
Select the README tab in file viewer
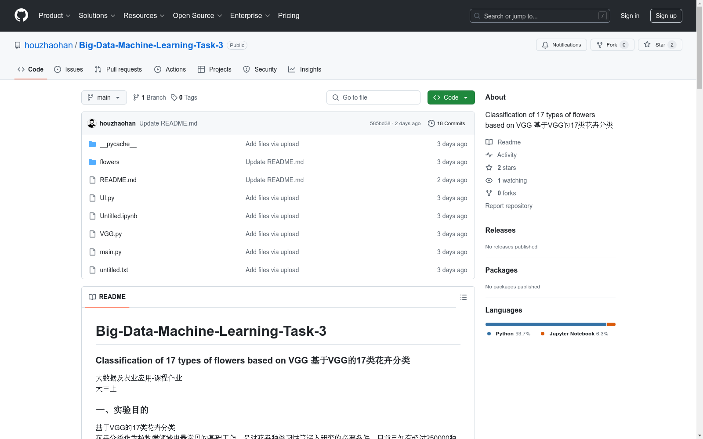click(107, 297)
